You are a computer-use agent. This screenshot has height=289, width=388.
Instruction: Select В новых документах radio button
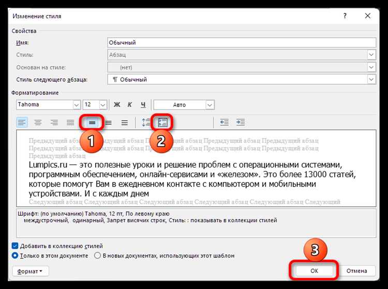click(97, 255)
